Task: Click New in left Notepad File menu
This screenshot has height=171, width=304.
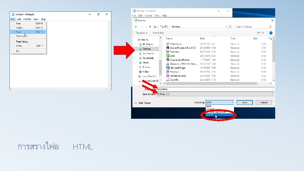Action: point(28,23)
